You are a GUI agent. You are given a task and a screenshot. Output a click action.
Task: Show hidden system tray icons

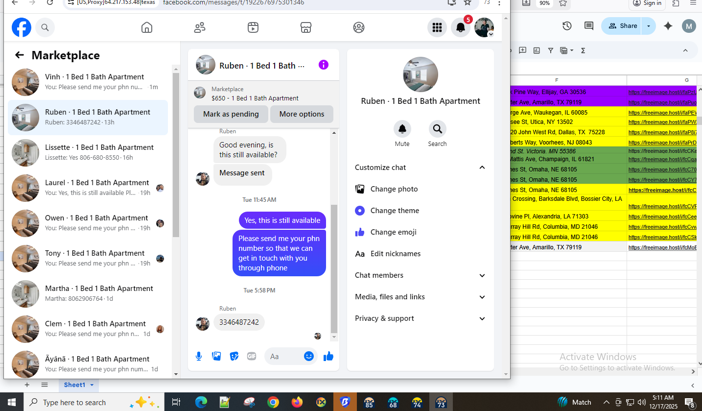607,402
